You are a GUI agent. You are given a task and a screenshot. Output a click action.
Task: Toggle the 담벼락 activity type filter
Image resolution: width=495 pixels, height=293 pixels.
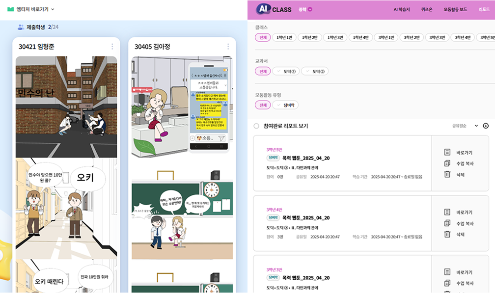285,105
